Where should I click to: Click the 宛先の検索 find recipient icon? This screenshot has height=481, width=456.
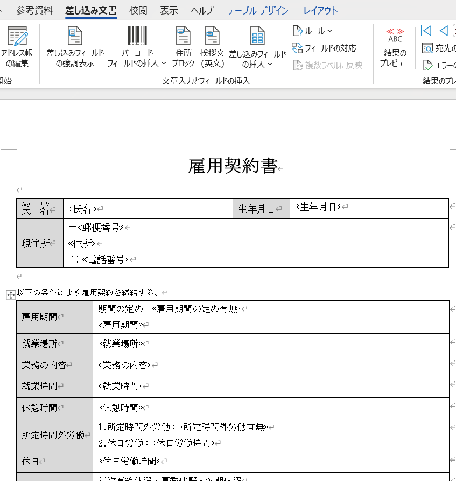click(x=427, y=48)
